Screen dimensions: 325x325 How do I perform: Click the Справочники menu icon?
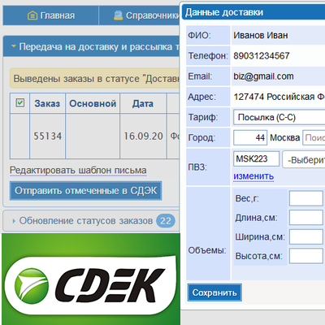[118, 15]
